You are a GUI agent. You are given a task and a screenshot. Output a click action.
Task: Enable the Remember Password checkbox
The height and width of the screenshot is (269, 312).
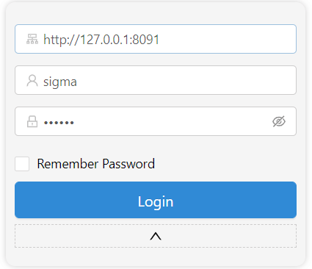[22, 164]
